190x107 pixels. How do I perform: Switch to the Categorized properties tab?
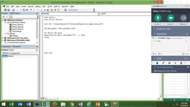click(x=15, y=53)
